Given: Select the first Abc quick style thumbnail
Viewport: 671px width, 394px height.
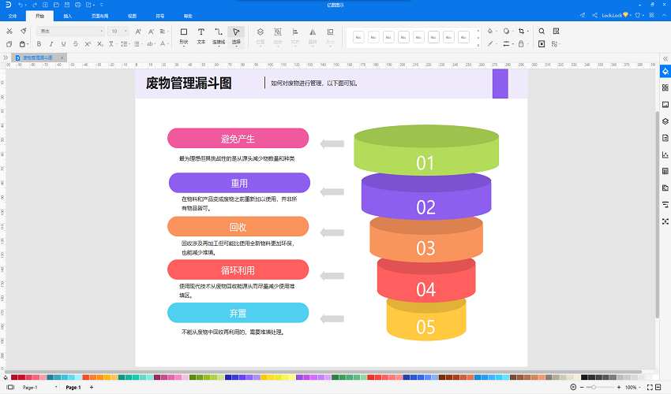Looking at the screenshot, I should [358, 37].
